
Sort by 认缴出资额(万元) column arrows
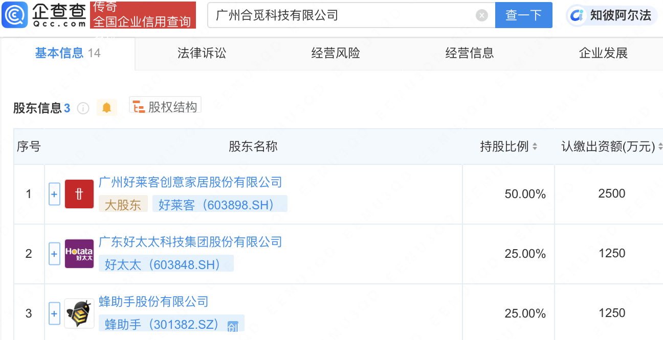pos(660,147)
